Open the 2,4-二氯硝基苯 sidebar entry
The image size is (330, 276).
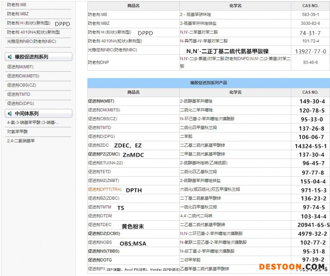coord(21,141)
